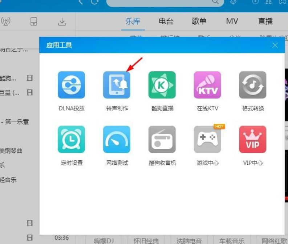Run the 网络测试 network test
Screen dimensions: 288x244
tap(117, 139)
